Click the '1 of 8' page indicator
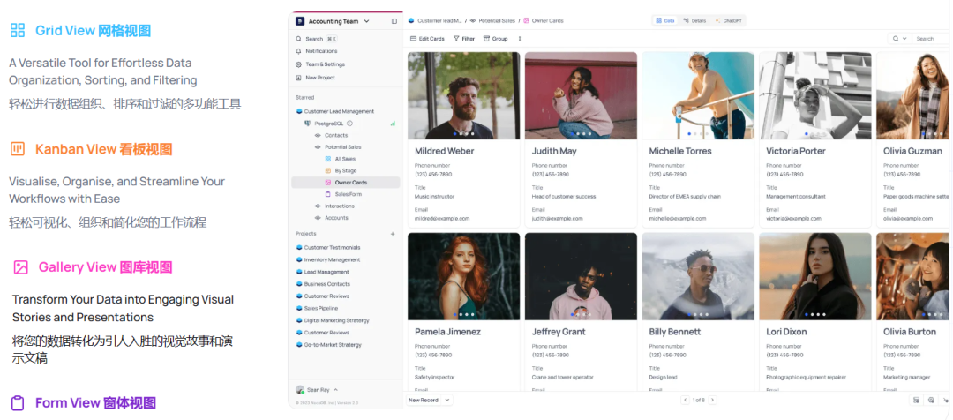The height and width of the screenshot is (420, 953). (x=699, y=400)
